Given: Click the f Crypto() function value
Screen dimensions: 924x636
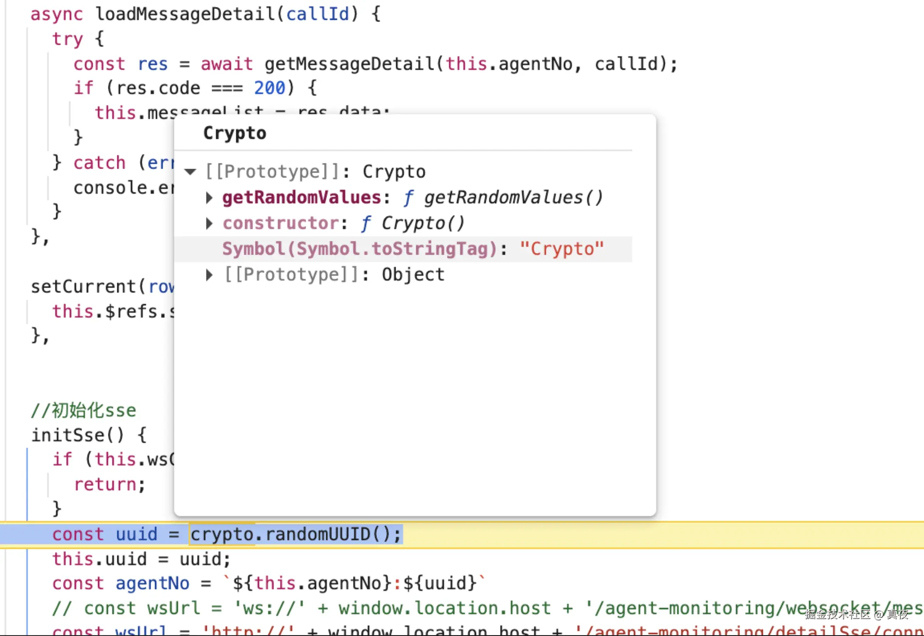Looking at the screenshot, I should click(x=413, y=223).
